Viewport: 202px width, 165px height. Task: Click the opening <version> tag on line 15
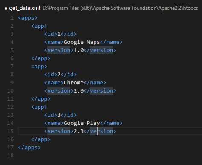(x=59, y=131)
